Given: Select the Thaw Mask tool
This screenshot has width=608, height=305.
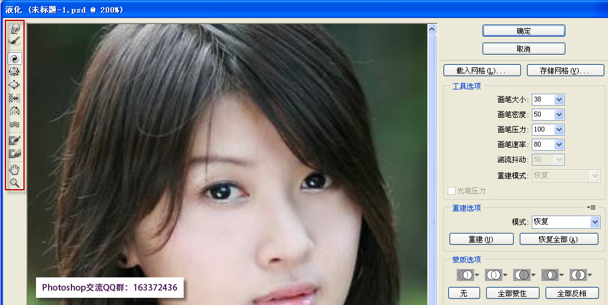Looking at the screenshot, I should (15, 154).
